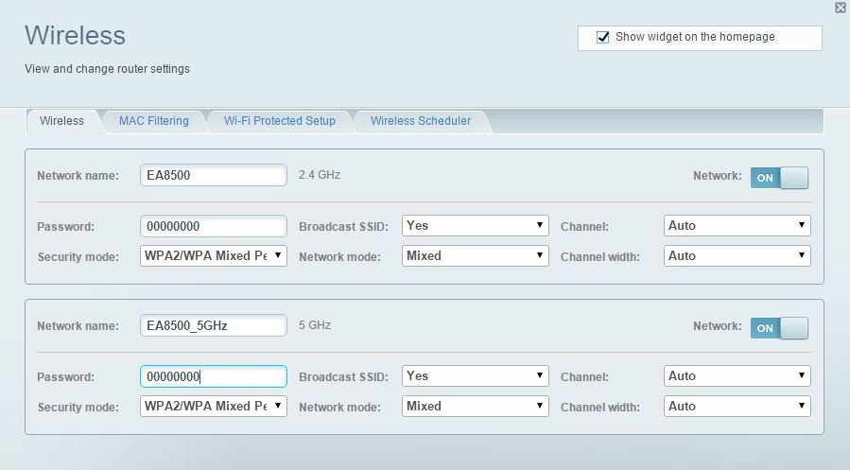Select the Wireless tab

point(61,121)
